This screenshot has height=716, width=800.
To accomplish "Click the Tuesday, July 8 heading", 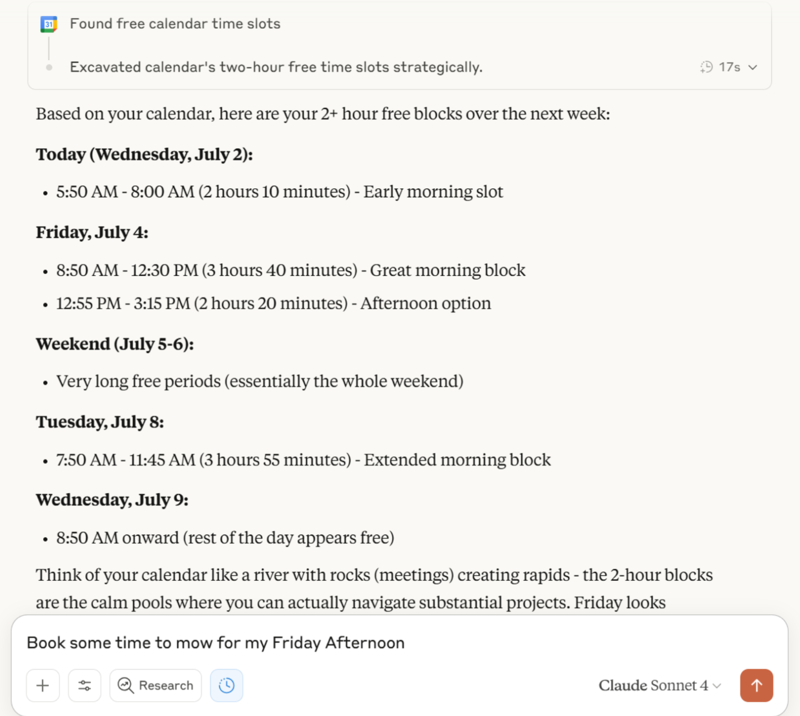I will click(x=100, y=422).
